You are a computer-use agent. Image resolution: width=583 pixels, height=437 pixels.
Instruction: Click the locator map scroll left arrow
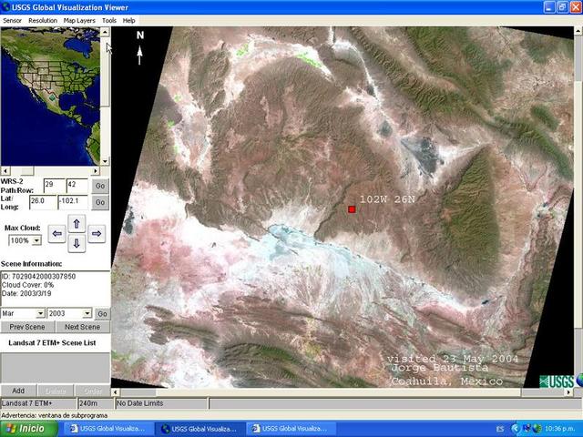click(5, 171)
